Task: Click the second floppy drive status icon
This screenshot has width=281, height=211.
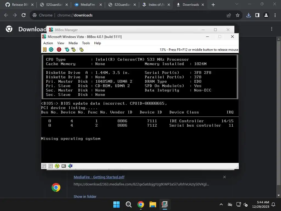Action: point(50,166)
